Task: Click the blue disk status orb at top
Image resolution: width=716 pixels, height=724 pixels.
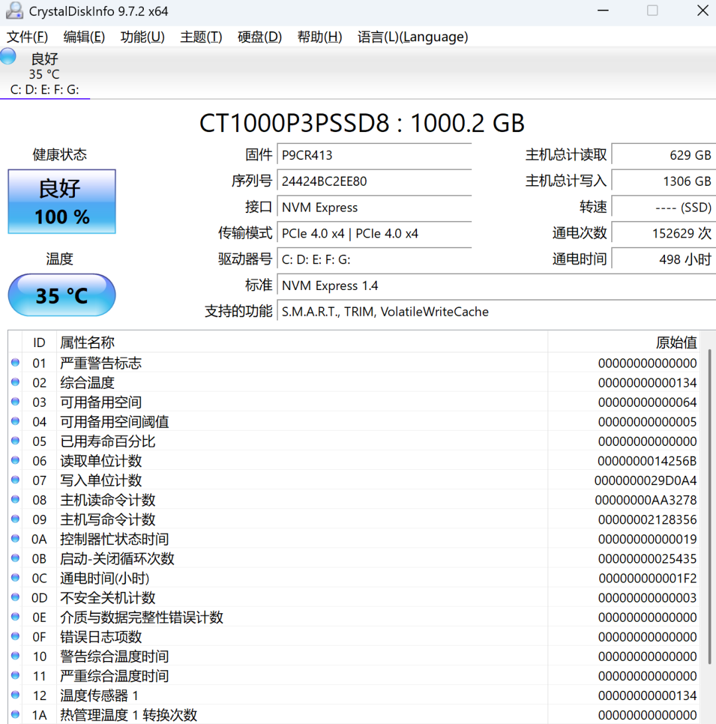Action: click(9, 56)
